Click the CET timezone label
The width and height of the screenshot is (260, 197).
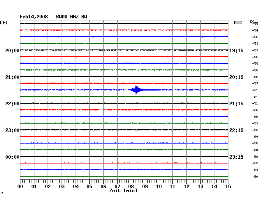coord(4,23)
